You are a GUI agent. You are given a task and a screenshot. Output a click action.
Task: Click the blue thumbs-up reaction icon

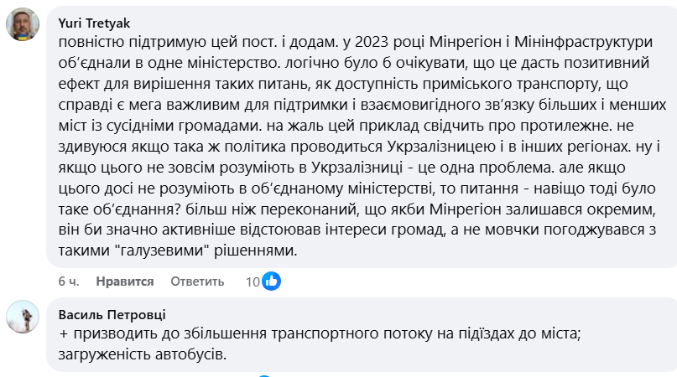coord(271,281)
